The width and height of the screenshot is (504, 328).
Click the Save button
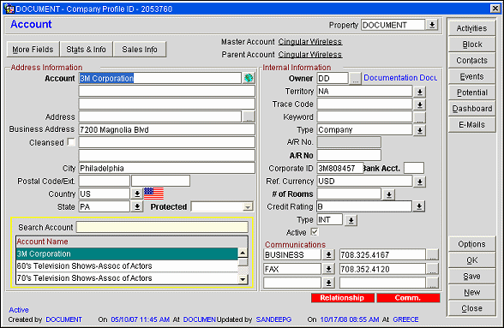[471, 277]
